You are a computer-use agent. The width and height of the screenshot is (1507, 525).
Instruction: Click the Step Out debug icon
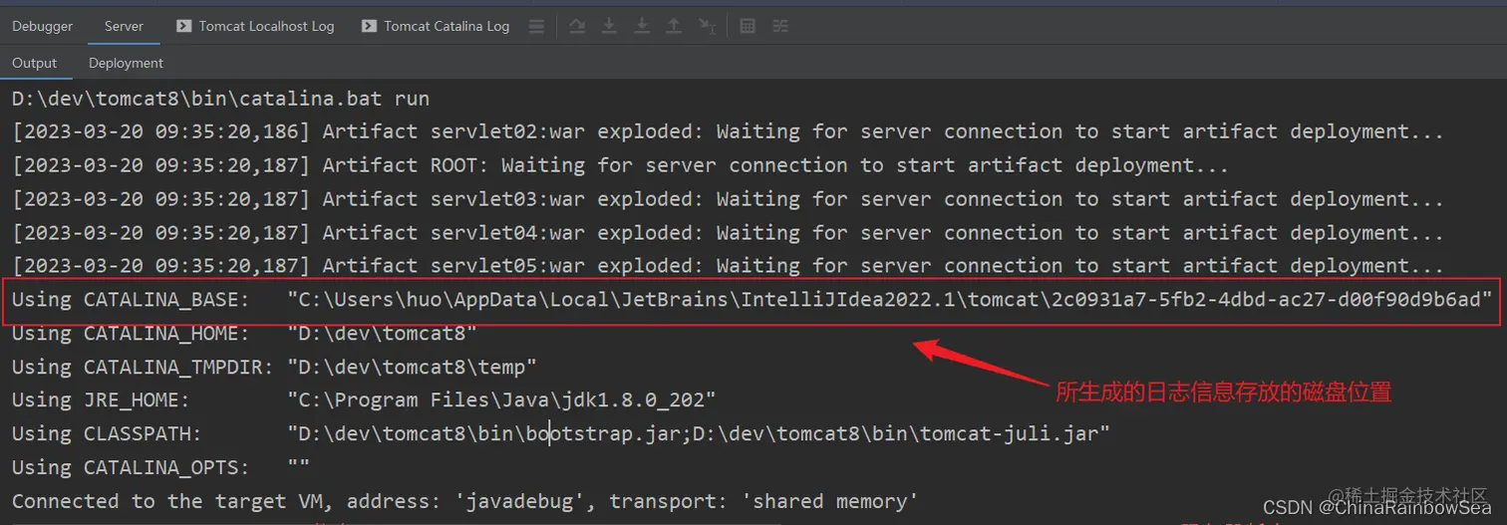pyautogui.click(x=674, y=26)
